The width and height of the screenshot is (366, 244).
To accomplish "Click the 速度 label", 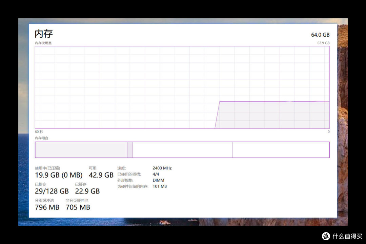I will pos(121,168).
